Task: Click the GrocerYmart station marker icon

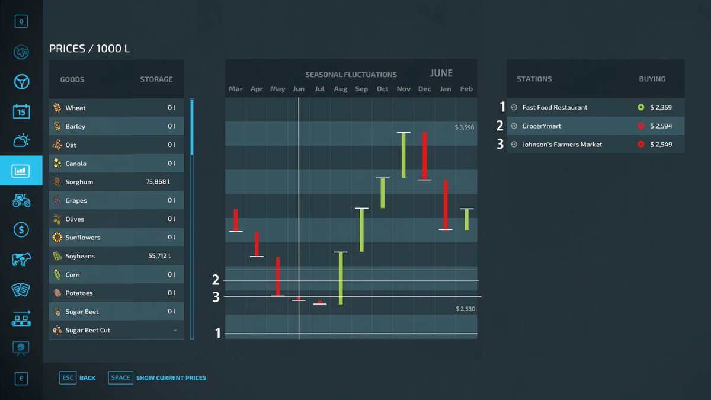Action: click(x=514, y=126)
